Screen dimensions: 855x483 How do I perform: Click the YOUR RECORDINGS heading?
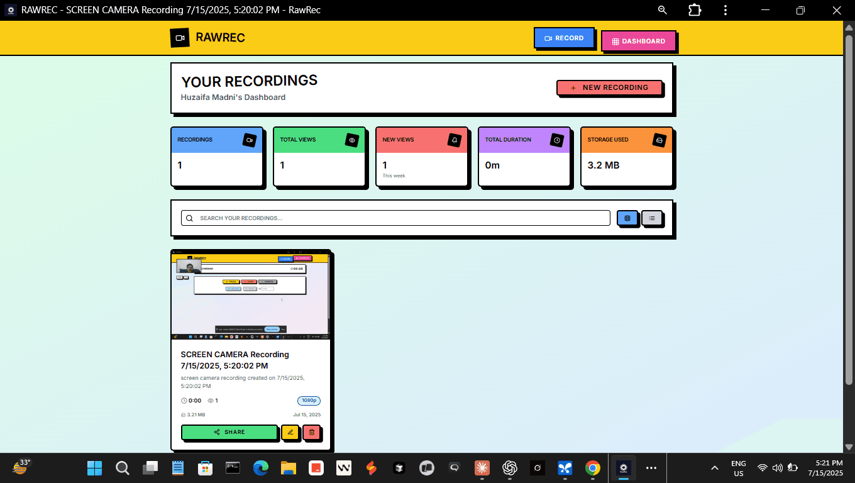(x=250, y=81)
